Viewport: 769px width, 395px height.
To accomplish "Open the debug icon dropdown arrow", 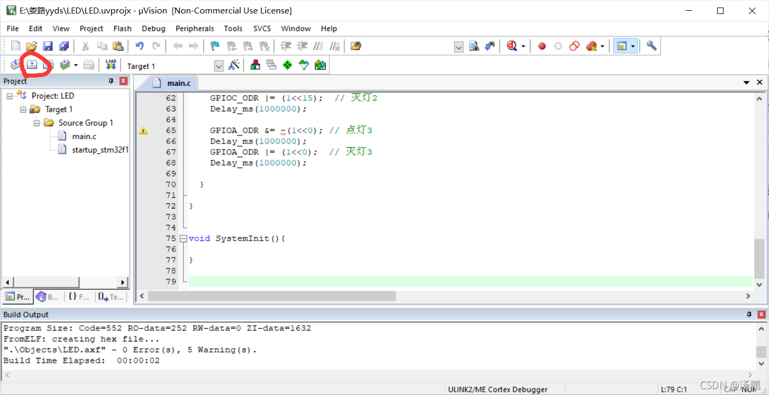I will pos(522,46).
